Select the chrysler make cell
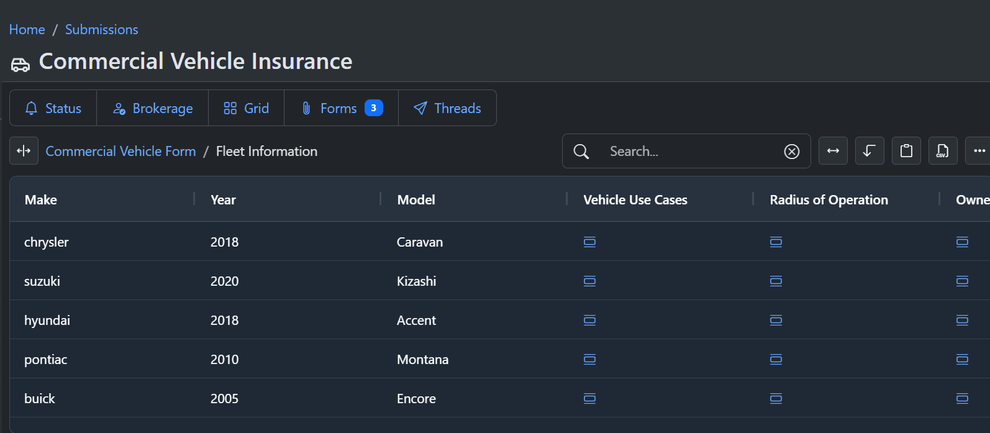 click(x=102, y=242)
